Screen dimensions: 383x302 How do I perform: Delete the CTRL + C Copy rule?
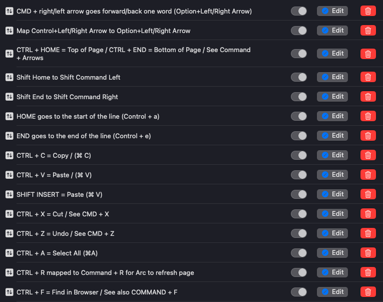point(368,155)
